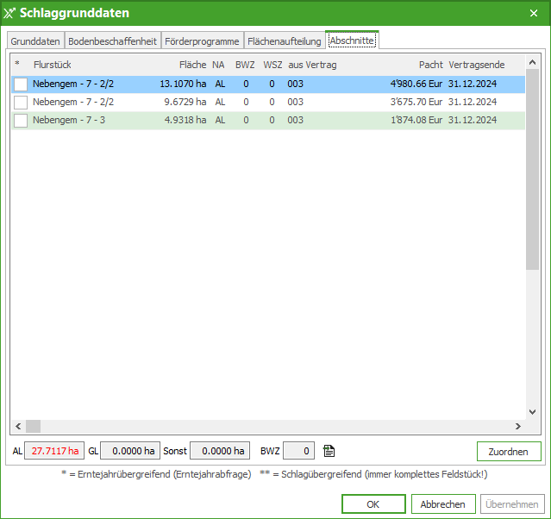Click the AL area field showing 27.7117 ha
Viewport: 551px width, 519px height.
coord(53,451)
